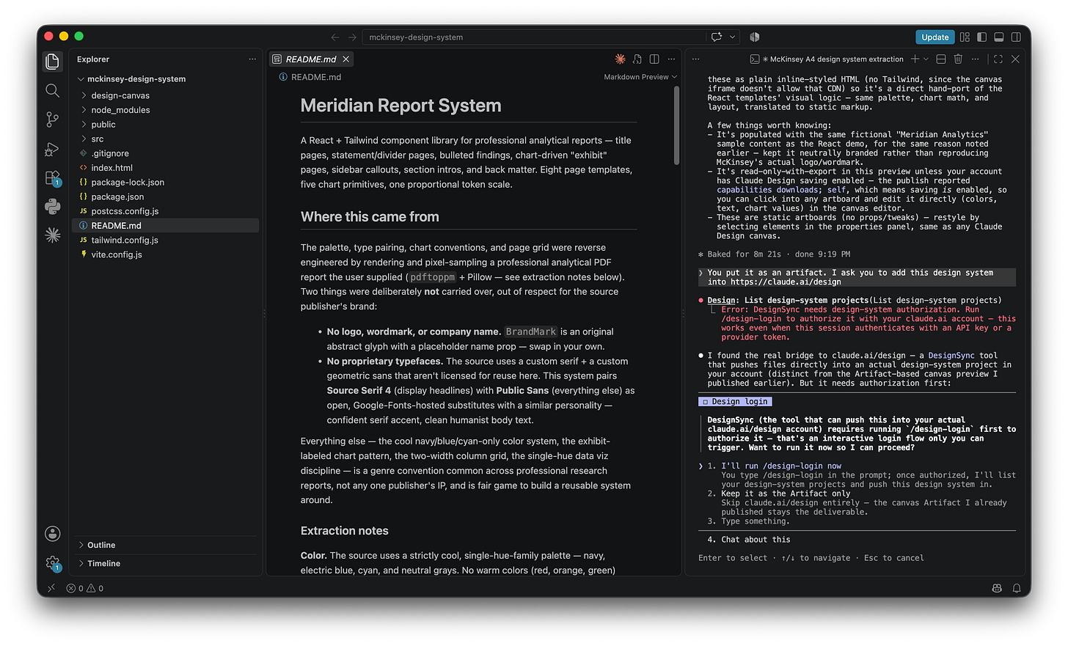Screen dimensions: 1068x646
Task: Open the chat dropdown arrow in title bar
Action: 732,37
